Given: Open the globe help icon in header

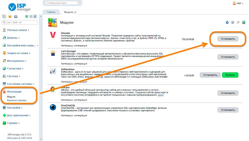Looking at the screenshot, I should coord(244,22).
